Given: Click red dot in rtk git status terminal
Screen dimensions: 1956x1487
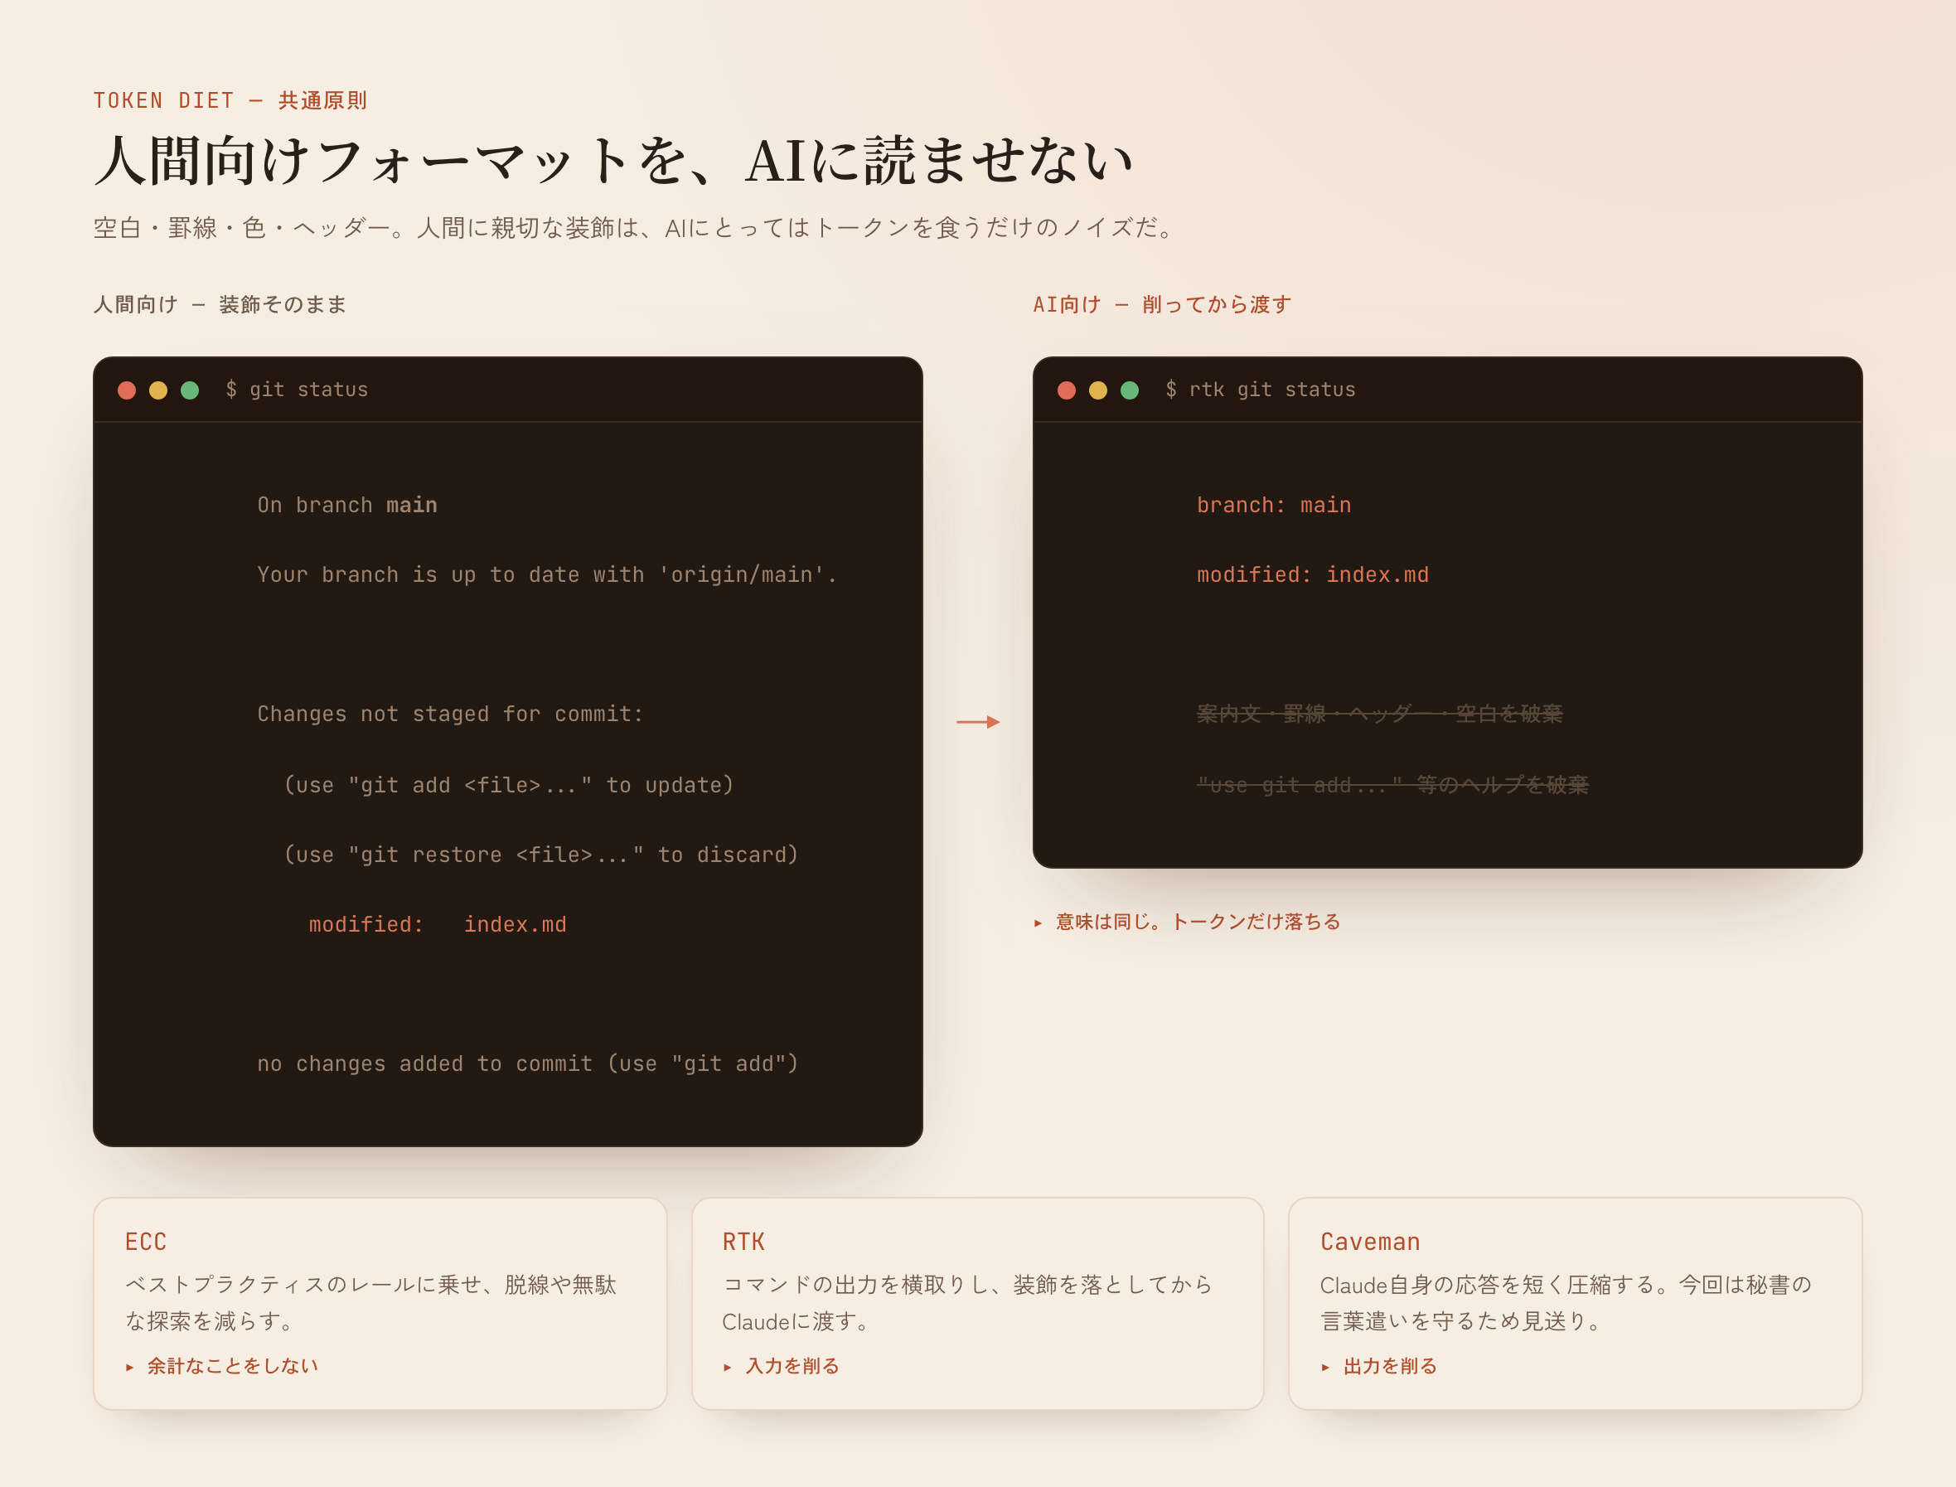Looking at the screenshot, I should [x=1067, y=390].
